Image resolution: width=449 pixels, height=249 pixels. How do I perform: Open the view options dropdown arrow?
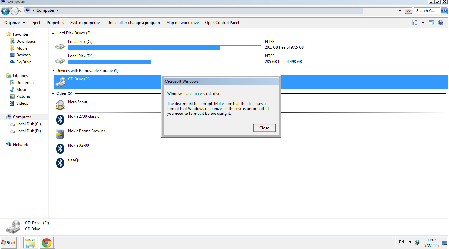[x=423, y=23]
